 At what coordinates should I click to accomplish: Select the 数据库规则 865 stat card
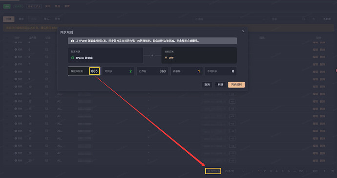(x=84, y=71)
